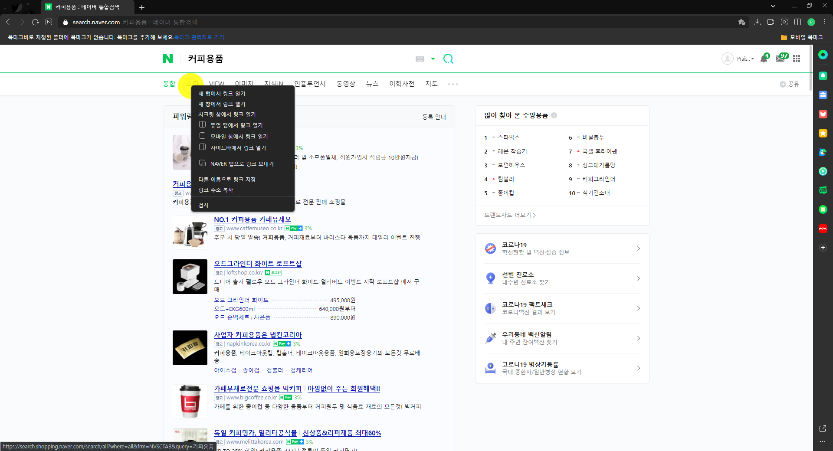Open 'NO.1 커피용품 카페뮤제오' ad link

click(253, 220)
